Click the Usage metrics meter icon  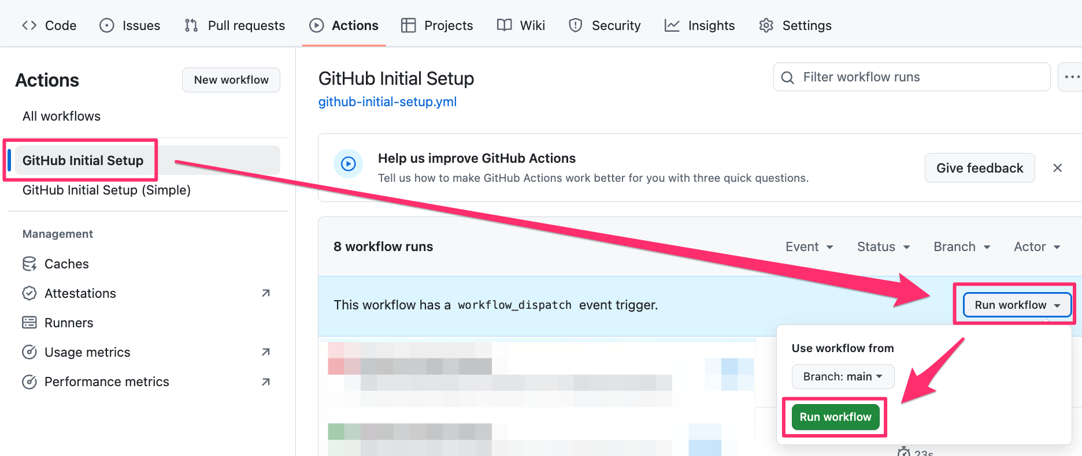29,352
